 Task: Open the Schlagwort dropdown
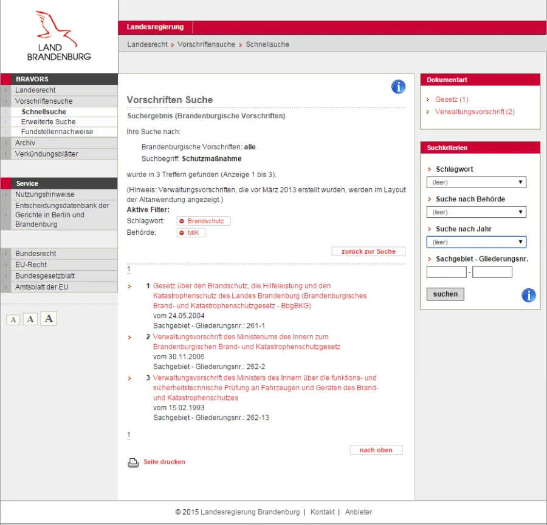click(x=476, y=182)
